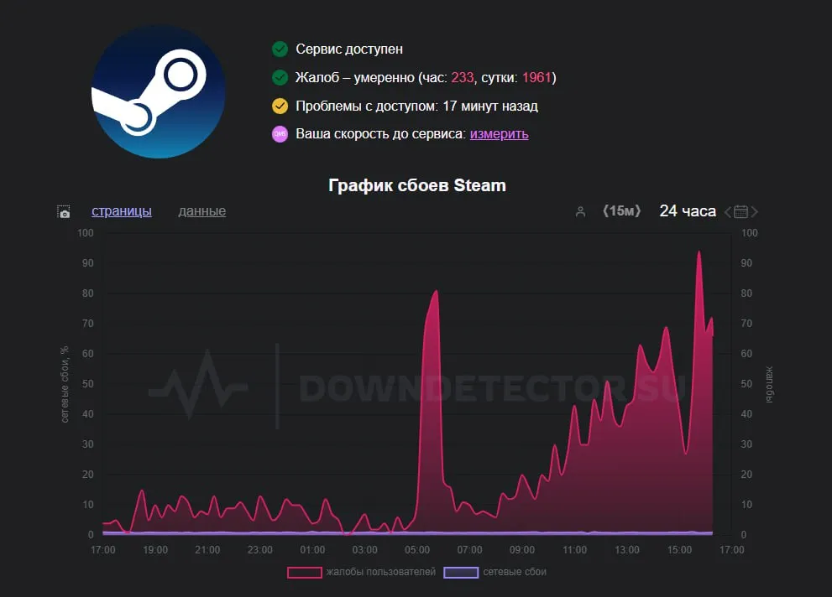Go to previous day with left chevron
832x597 pixels.
click(728, 212)
